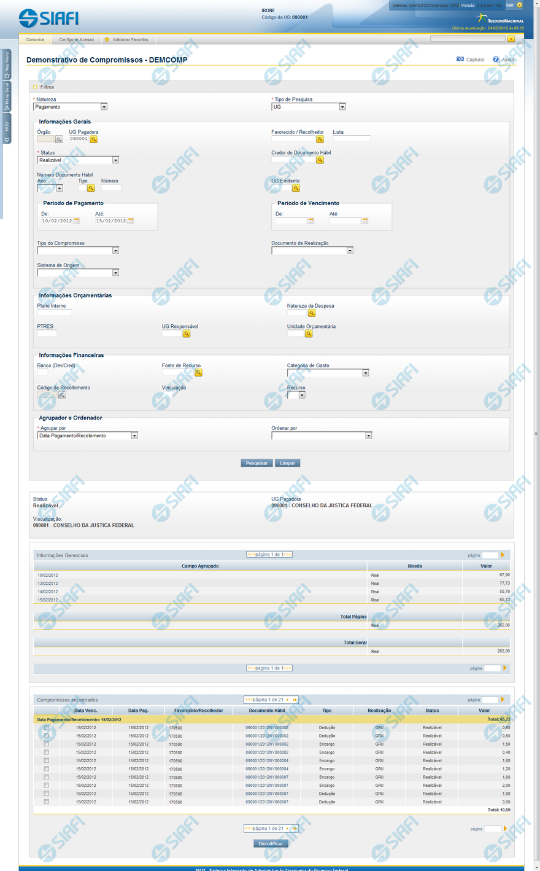The height and width of the screenshot is (871, 540).
Task: Expand the Status dropdown showing Realizável
Action: (x=115, y=160)
